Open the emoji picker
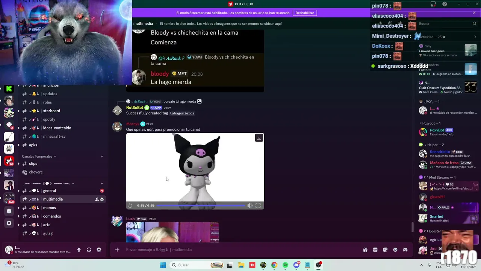Screen dimensions: 481x271 (x=395, y=250)
